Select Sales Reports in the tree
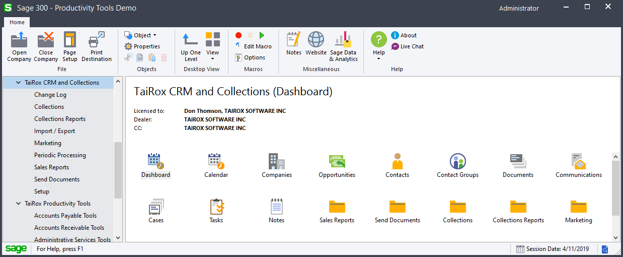This screenshot has width=623, height=257. tap(52, 167)
